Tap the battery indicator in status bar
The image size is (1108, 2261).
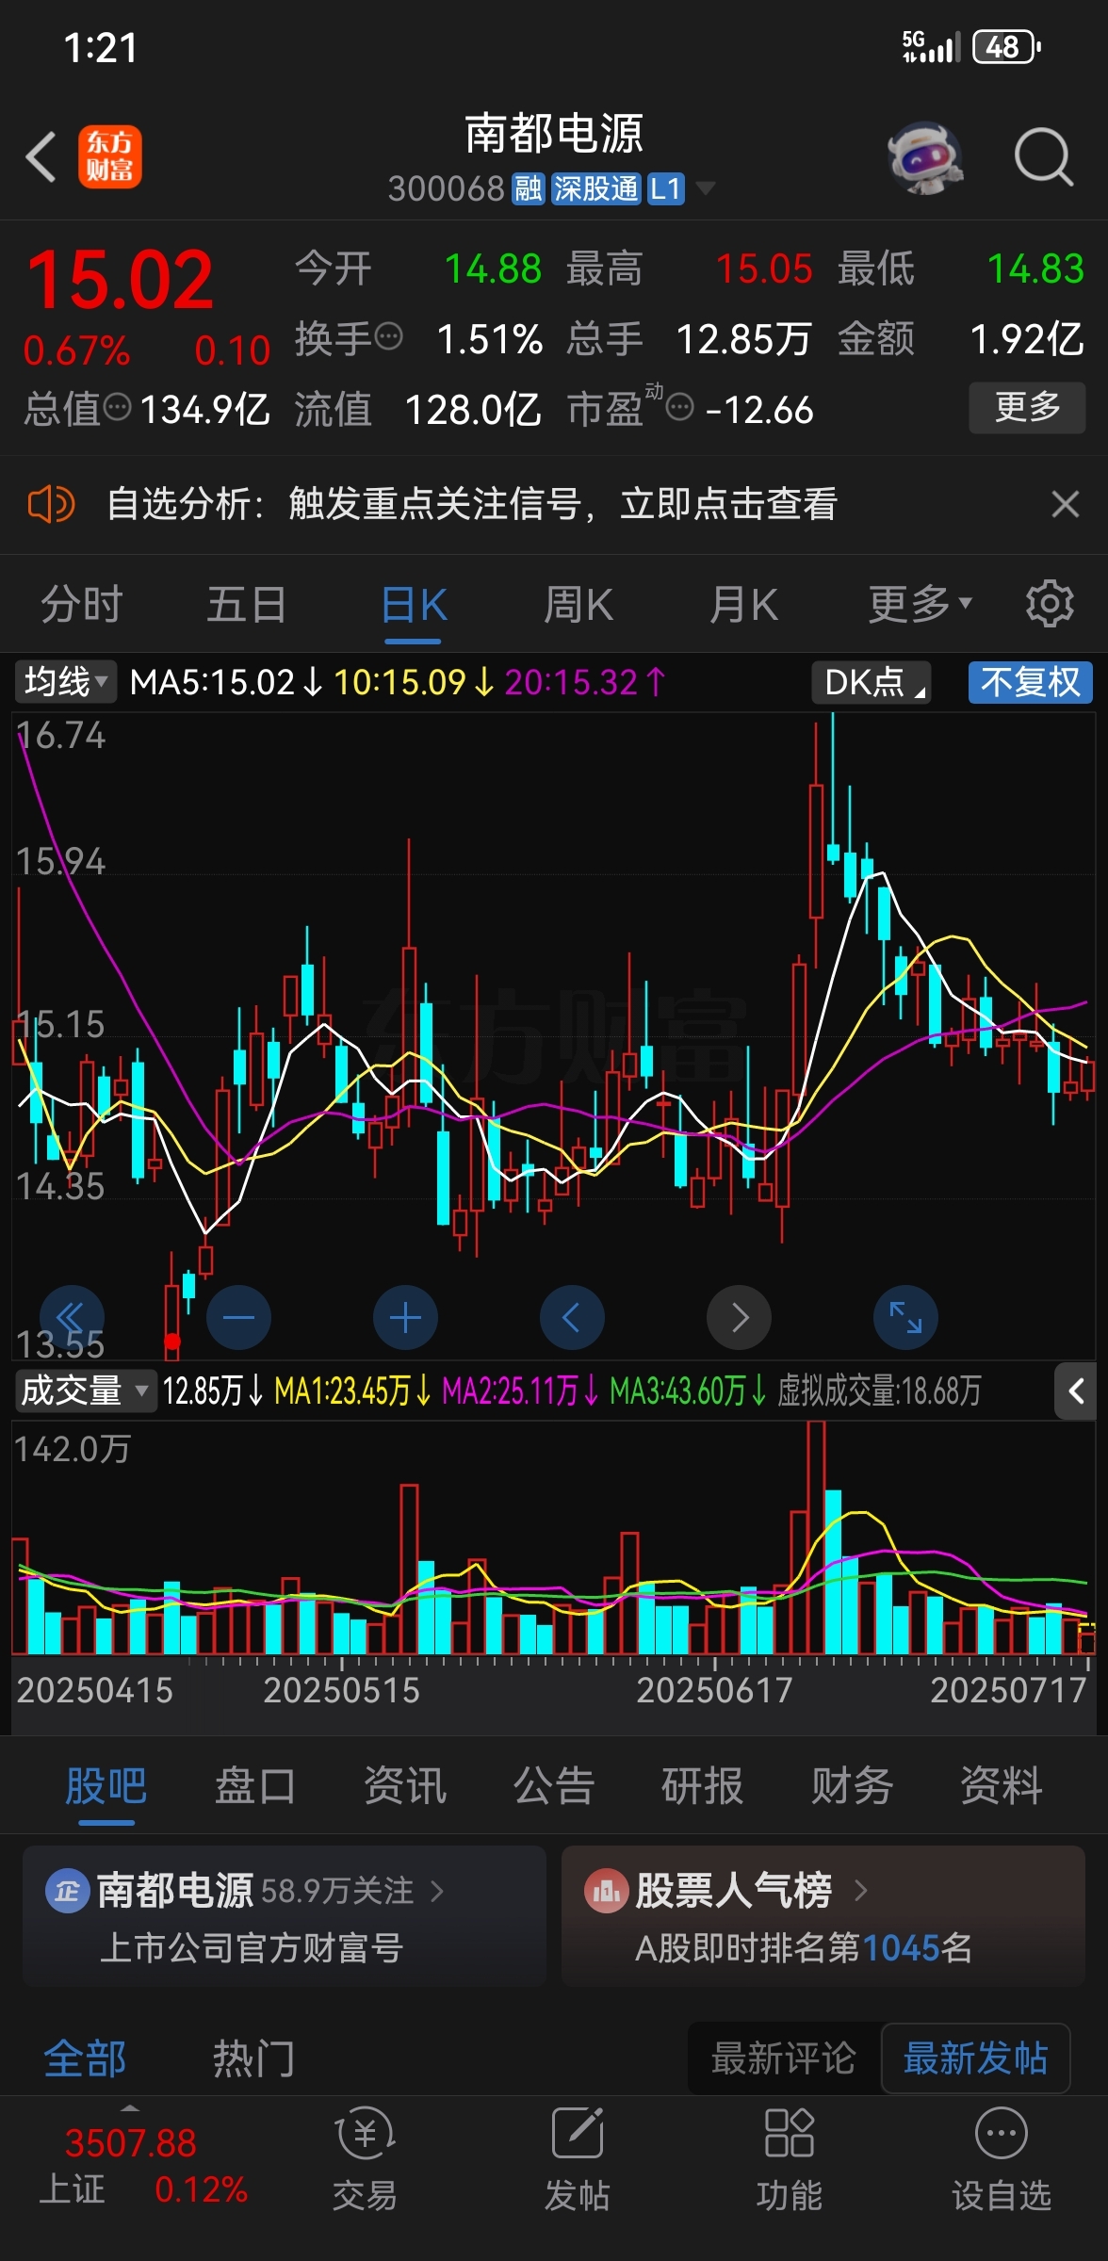point(1005,46)
